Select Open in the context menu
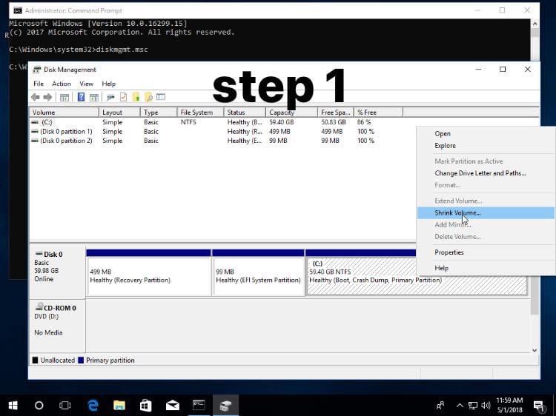Image resolution: width=556 pixels, height=416 pixels. tap(486, 134)
